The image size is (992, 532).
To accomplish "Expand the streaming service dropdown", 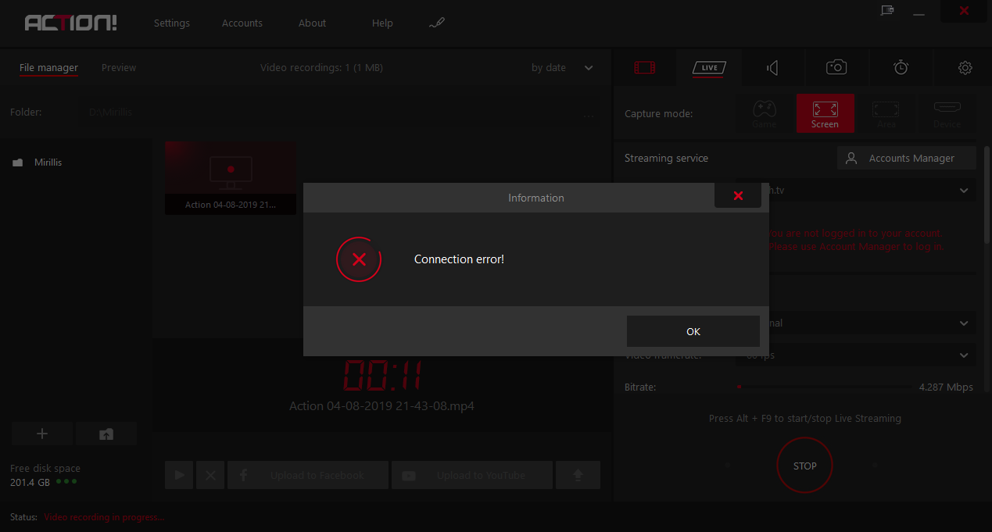I will (963, 190).
